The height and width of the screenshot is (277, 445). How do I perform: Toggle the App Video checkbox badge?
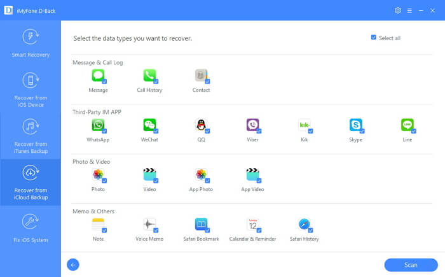(259, 181)
